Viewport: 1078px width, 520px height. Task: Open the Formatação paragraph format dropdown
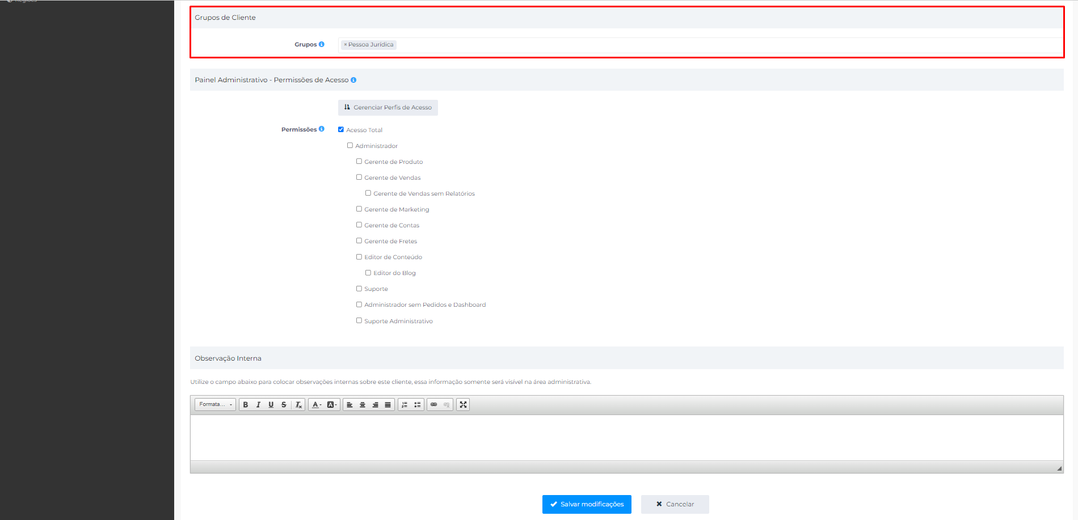pos(216,404)
